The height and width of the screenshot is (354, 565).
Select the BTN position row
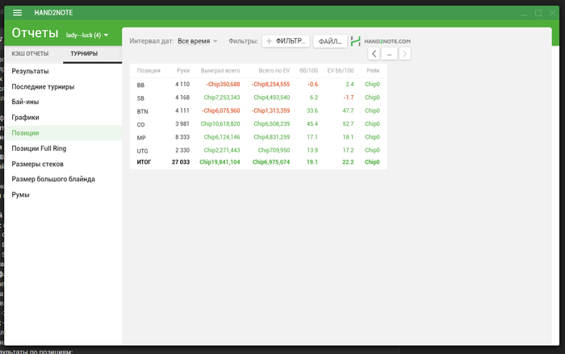point(258,111)
